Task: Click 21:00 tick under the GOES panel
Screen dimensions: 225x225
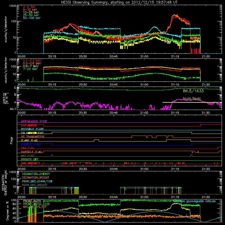Action: pos(144,113)
